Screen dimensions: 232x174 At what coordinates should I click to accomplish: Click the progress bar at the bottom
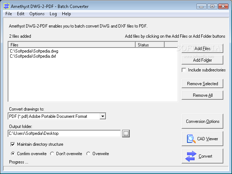coord(116,168)
